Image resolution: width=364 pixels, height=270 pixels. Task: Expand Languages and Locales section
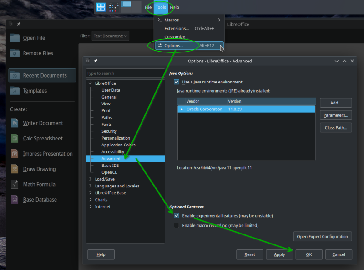[x=91, y=186]
